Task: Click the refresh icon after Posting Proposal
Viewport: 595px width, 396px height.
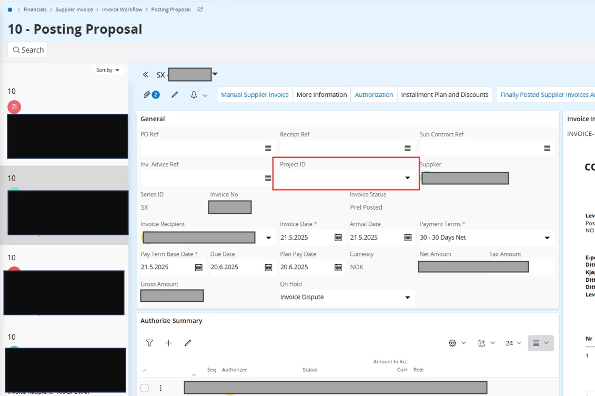Action: pyautogui.click(x=200, y=9)
